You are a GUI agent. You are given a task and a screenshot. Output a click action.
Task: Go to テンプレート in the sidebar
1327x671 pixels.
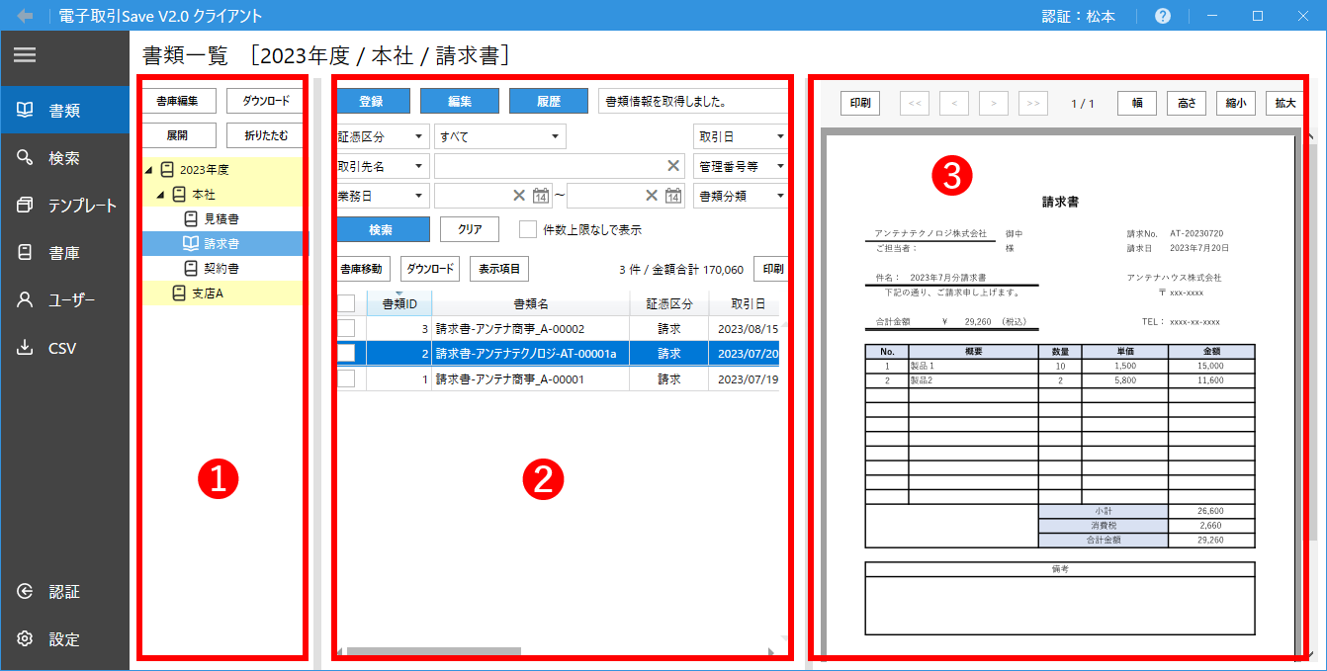tap(64, 206)
